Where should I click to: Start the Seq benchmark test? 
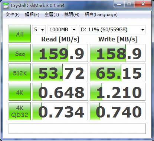(20, 53)
